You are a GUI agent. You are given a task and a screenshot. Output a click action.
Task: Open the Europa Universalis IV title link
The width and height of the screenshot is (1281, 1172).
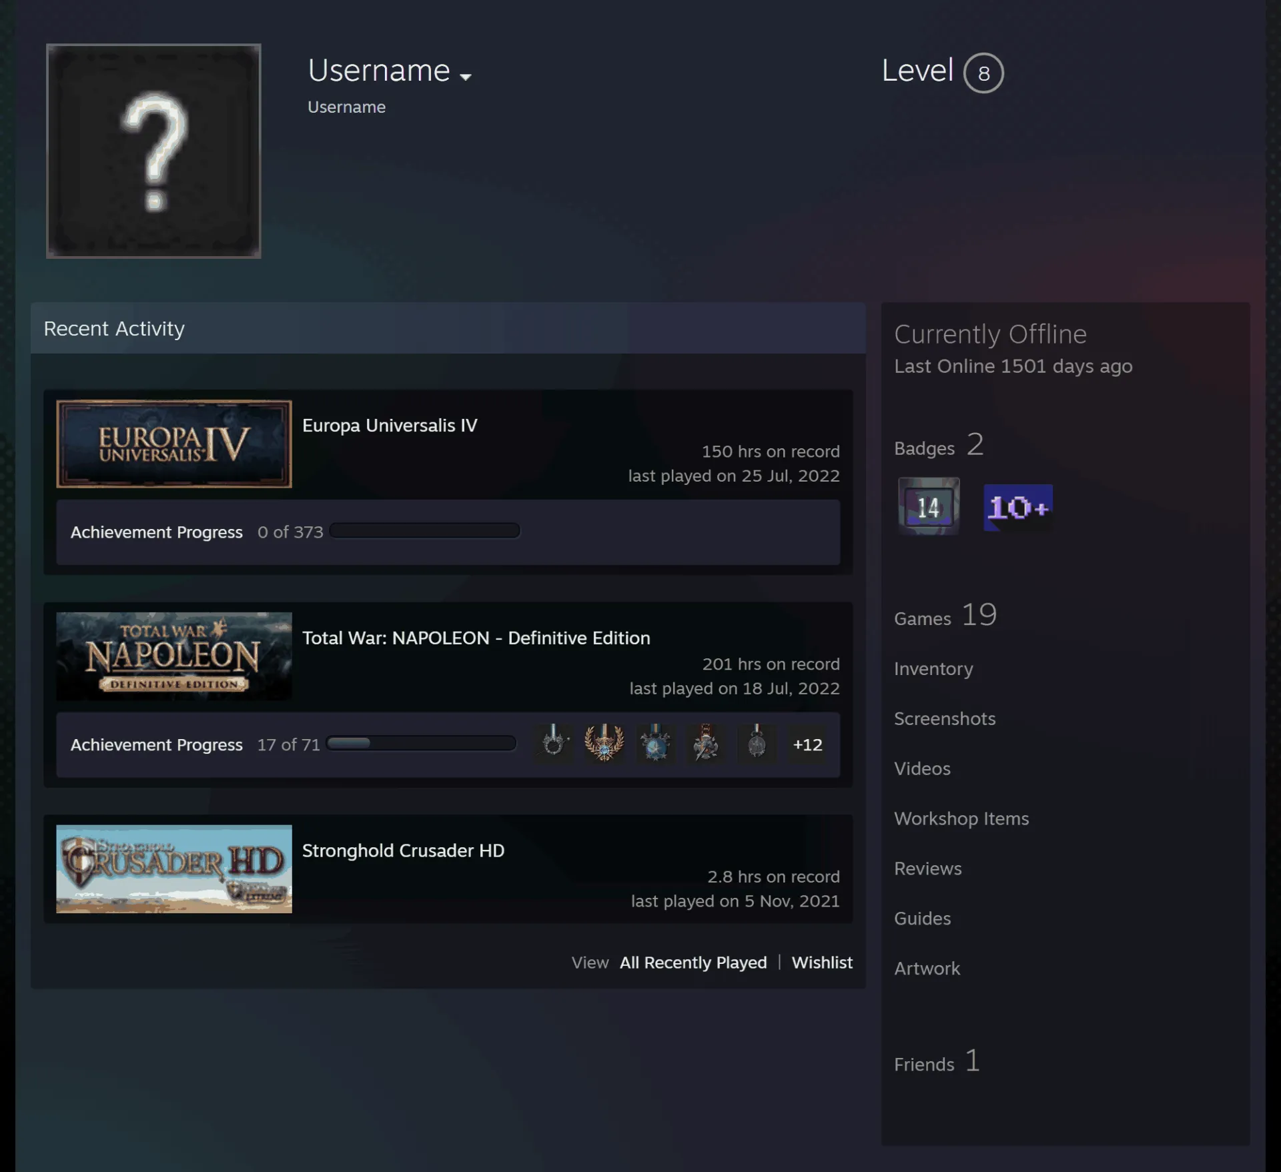point(390,426)
